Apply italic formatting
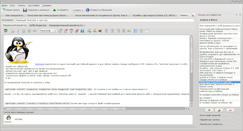243x131 pixels. tap(18, 31)
